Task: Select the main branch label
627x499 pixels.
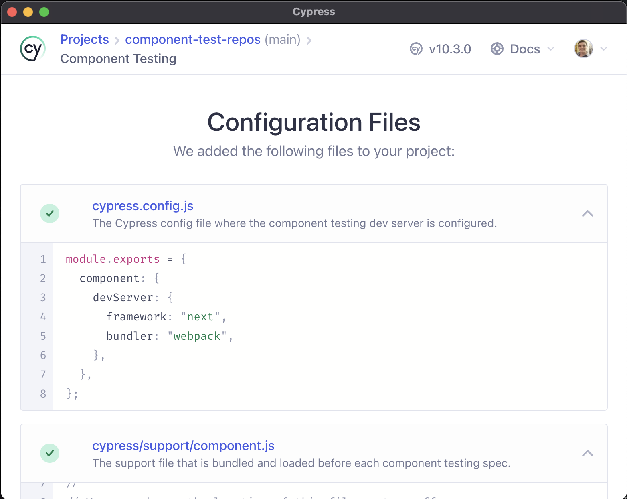Action: [283, 40]
